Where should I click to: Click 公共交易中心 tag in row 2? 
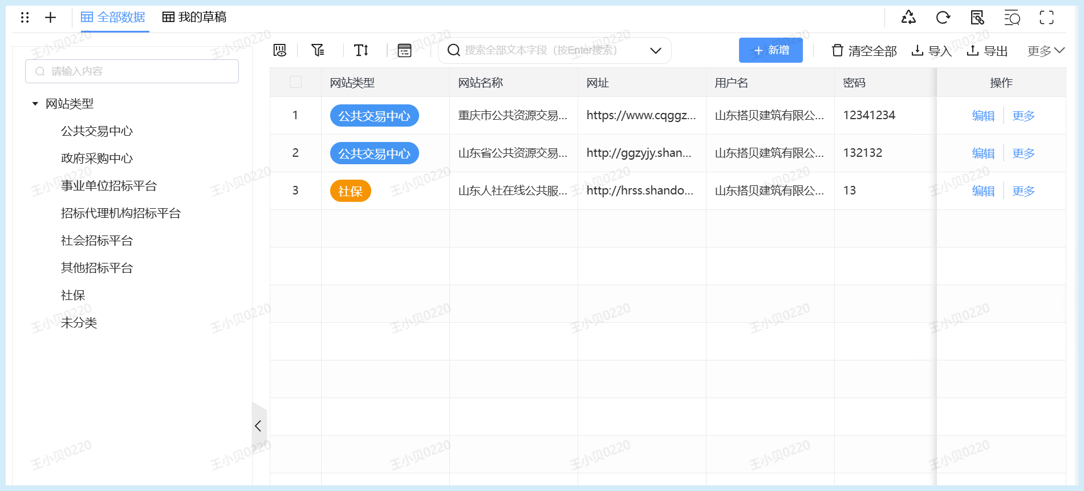(x=375, y=153)
